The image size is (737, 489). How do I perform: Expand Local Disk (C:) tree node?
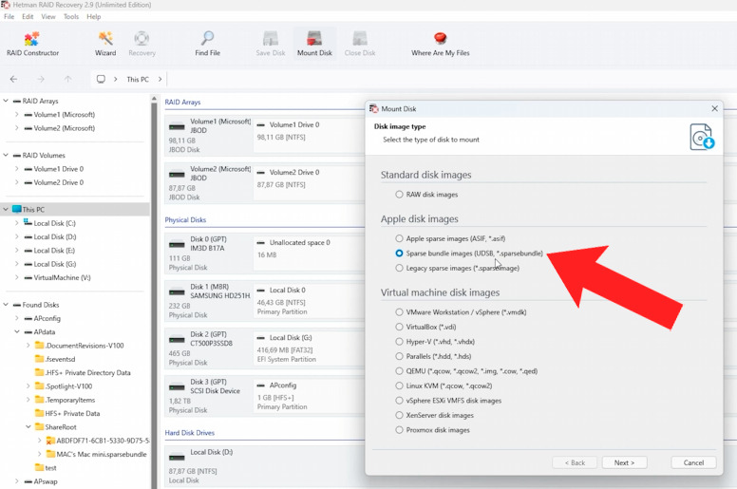[17, 223]
